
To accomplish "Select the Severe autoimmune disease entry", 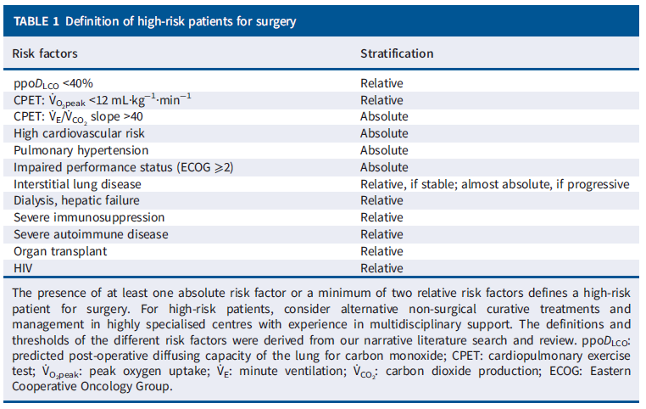I will click(x=90, y=234).
